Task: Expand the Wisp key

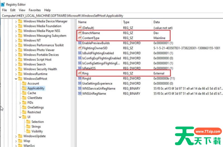Action: 16,141
